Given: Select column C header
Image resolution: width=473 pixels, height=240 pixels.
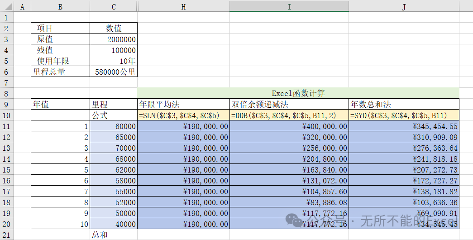Looking at the screenshot, I should click(114, 7).
